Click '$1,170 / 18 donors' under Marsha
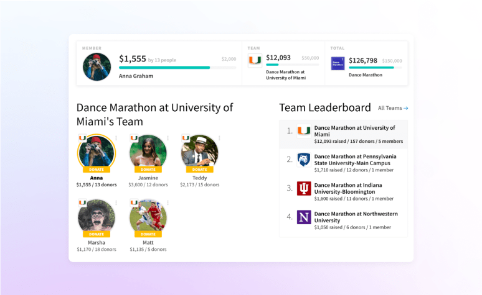 [x=97, y=249]
